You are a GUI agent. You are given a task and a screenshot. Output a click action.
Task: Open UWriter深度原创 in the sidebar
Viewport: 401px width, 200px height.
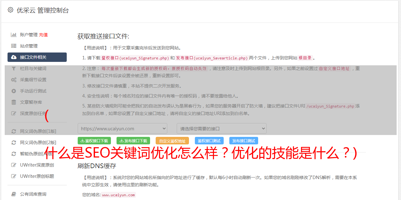pyautogui.click(x=37, y=165)
